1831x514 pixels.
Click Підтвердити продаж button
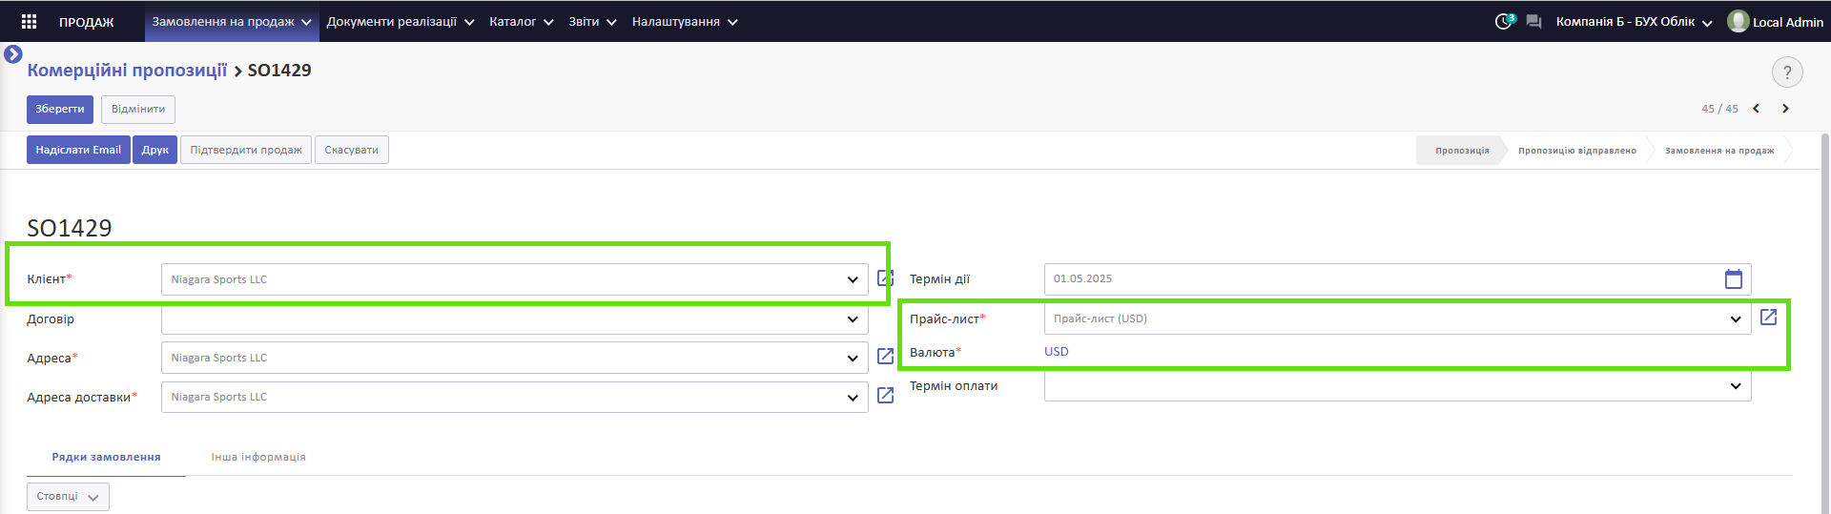(x=246, y=150)
